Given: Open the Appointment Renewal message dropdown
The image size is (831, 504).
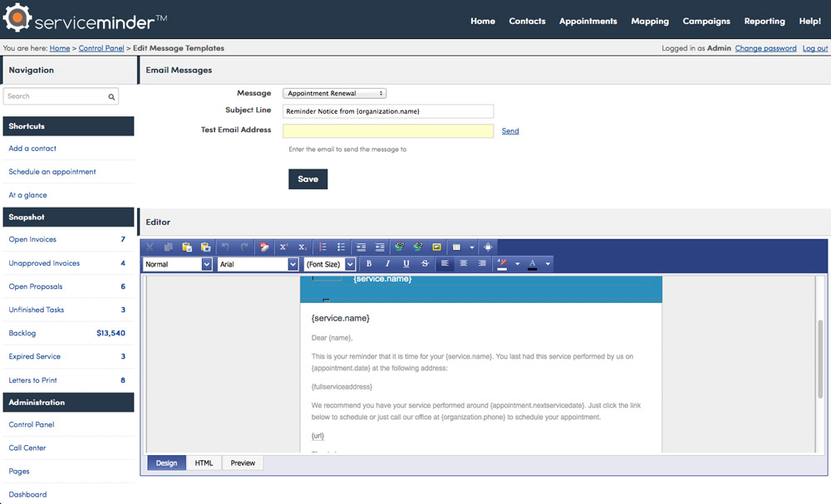Looking at the screenshot, I should [334, 94].
